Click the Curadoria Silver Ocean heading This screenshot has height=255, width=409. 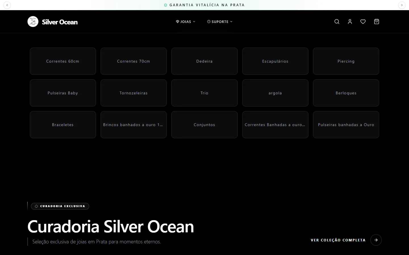(x=110, y=226)
